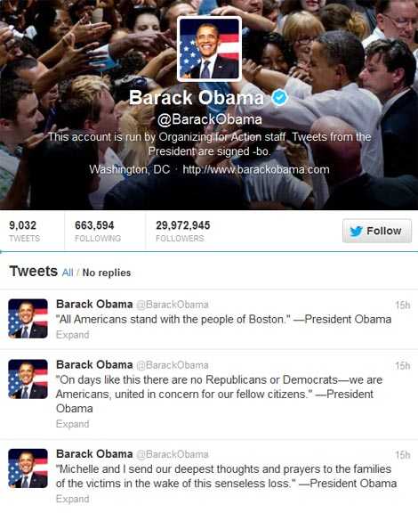Click avatar on the Republicans or Democrats tweet
418x513 pixels.
pyautogui.click(x=28, y=379)
